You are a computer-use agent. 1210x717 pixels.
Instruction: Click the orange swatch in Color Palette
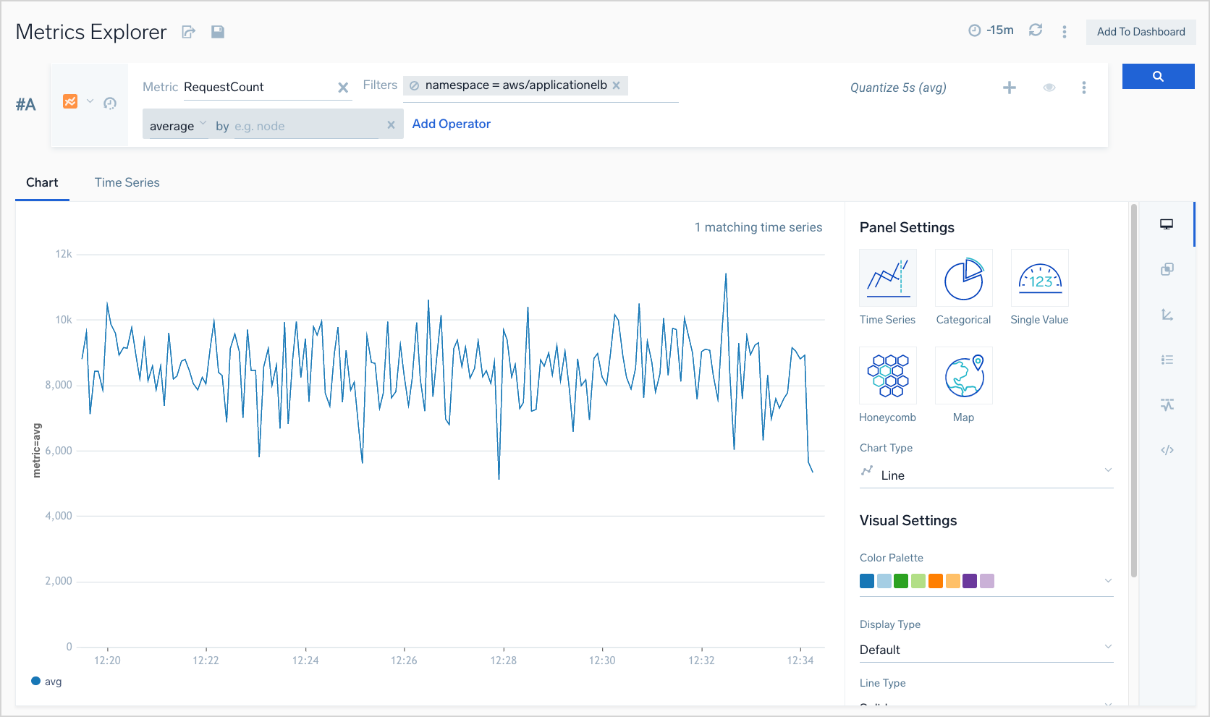(x=936, y=581)
